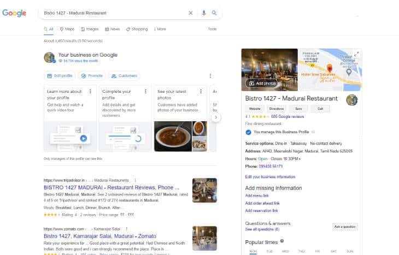Click the magnifier search icon
The height and width of the screenshot is (255, 399).
click(x=214, y=13)
